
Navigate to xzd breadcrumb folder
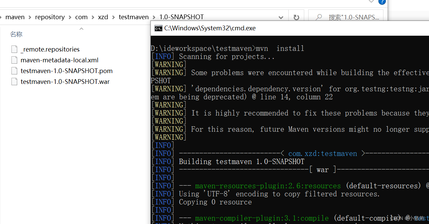103,17
